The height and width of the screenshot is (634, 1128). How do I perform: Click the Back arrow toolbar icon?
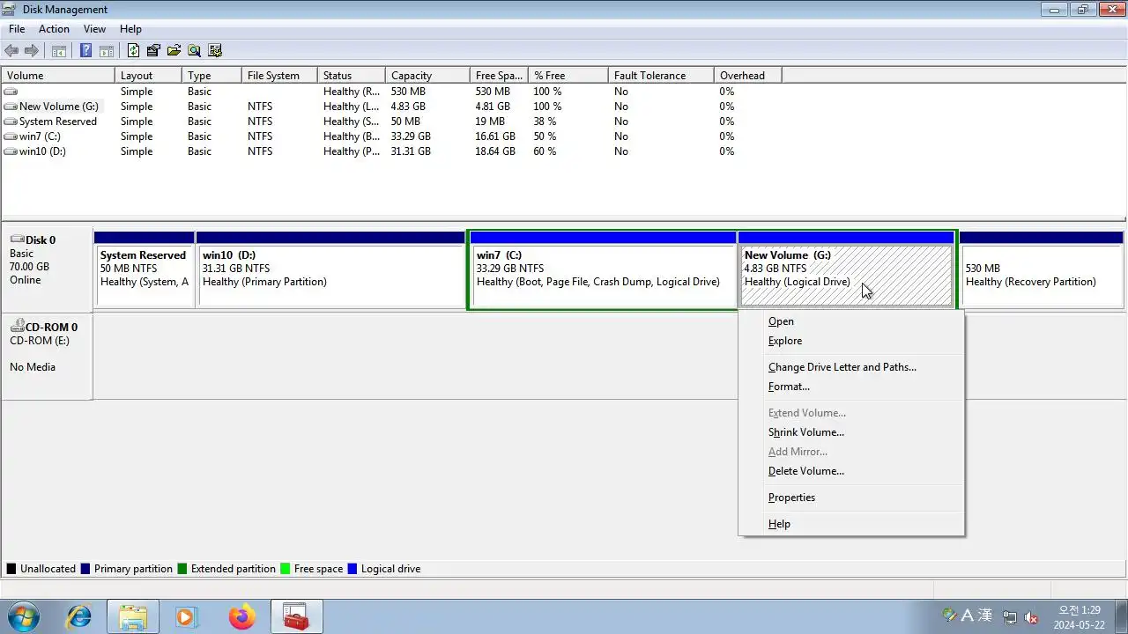[x=11, y=51]
